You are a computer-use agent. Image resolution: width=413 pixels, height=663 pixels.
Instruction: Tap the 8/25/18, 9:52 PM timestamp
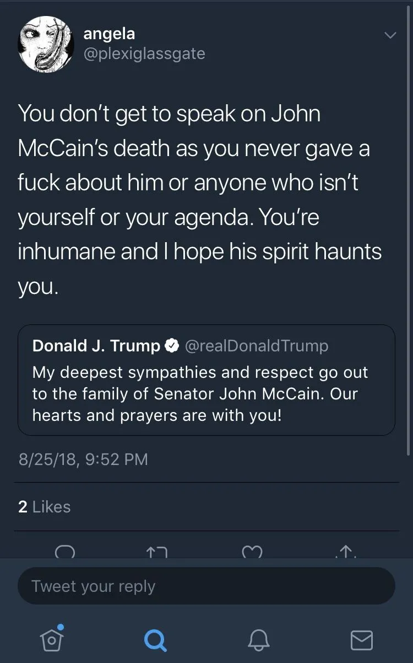tap(83, 459)
